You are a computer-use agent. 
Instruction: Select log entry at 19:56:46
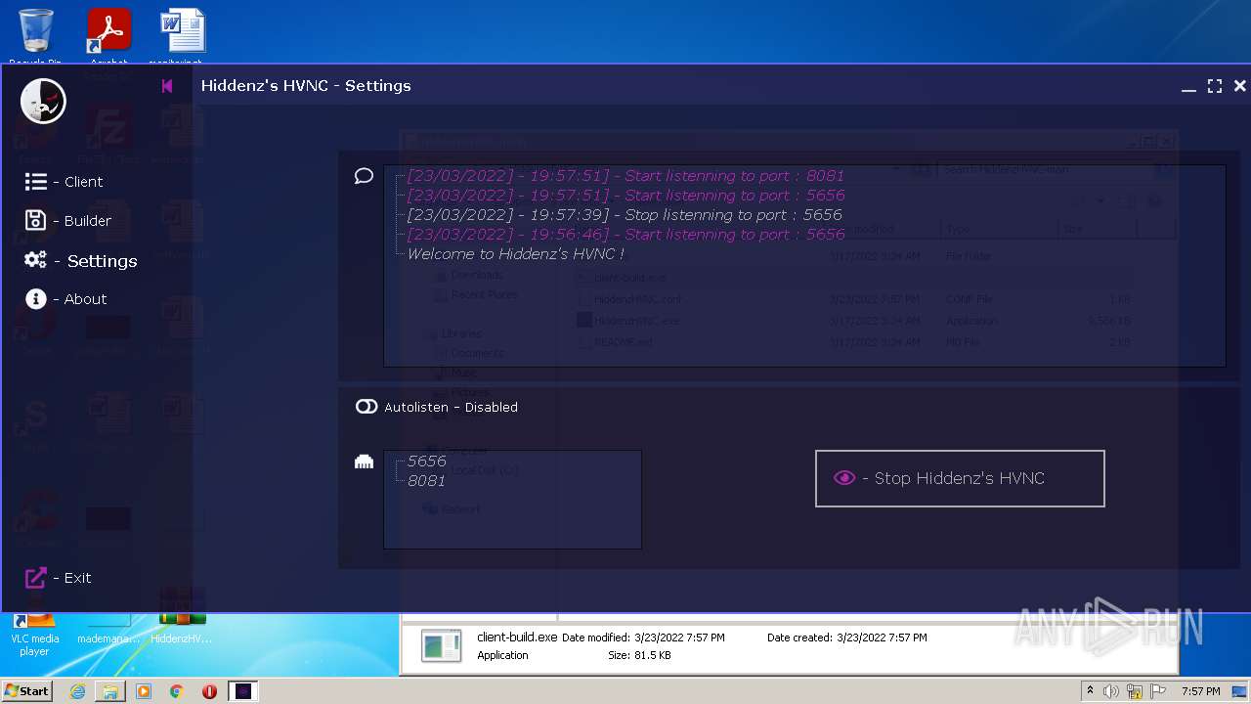(x=625, y=235)
